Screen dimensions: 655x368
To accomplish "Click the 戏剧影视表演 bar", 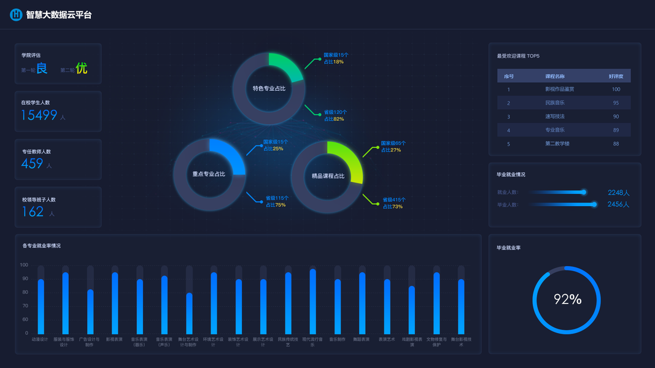I will coord(412,310).
